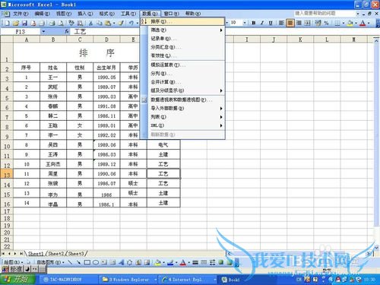The height and width of the screenshot is (285, 380).
Task: Apply percent style with the % icon
Action: coord(326,23)
